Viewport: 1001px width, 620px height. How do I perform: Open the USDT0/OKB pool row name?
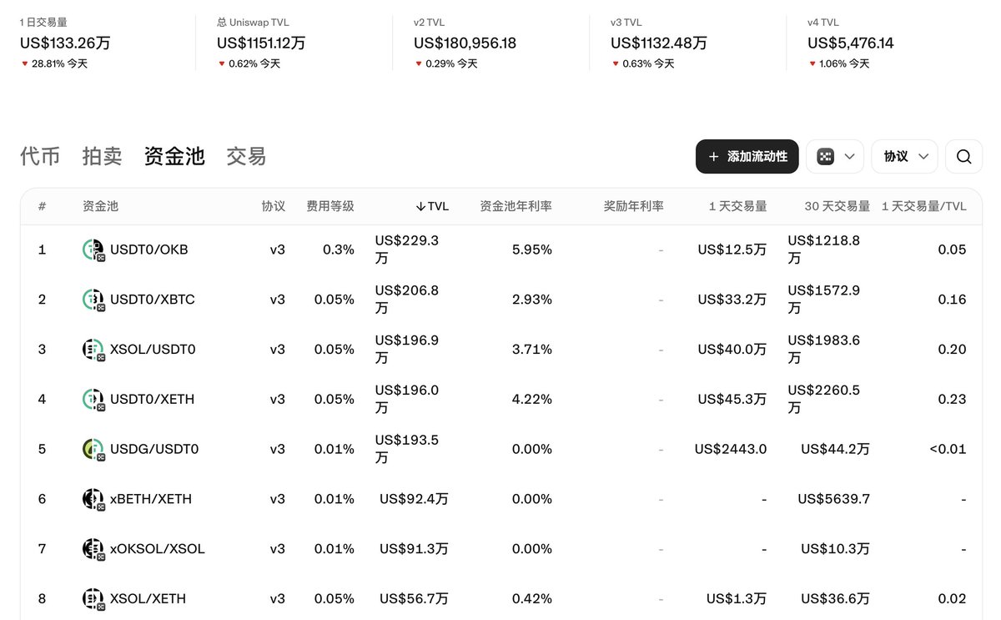pos(149,250)
